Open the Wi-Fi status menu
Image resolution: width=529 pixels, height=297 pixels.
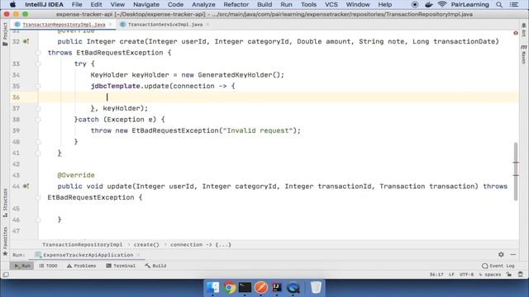pyautogui.click(x=442, y=5)
